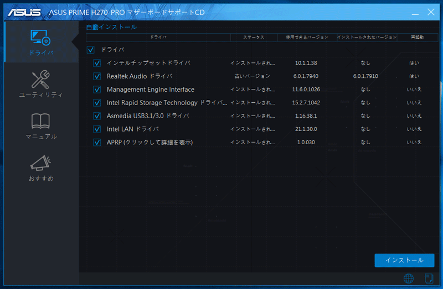Click APRP (クリックして詳細を表示) link

(x=150, y=143)
